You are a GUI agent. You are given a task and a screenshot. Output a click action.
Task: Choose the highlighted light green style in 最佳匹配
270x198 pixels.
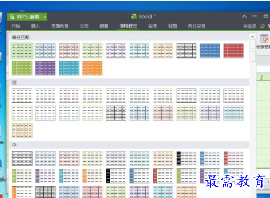[x=22, y=51]
